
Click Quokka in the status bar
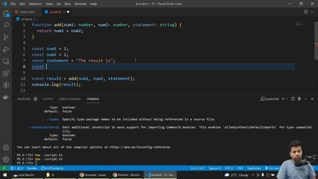32,168
